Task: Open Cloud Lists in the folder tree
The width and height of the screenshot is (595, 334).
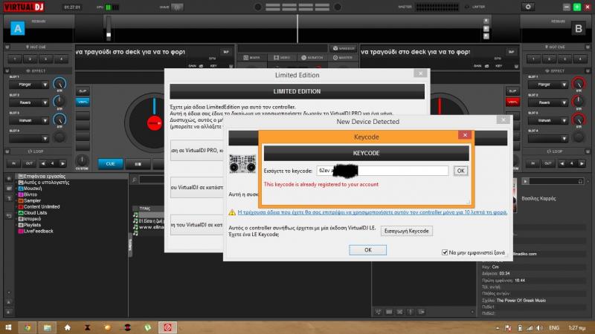Action: [37, 212]
